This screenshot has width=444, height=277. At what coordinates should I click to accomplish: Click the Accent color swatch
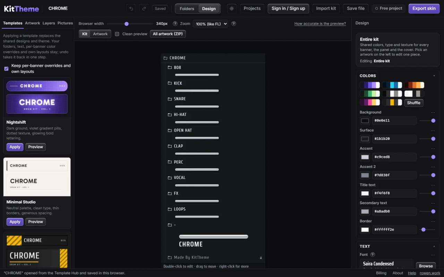[x=365, y=157]
